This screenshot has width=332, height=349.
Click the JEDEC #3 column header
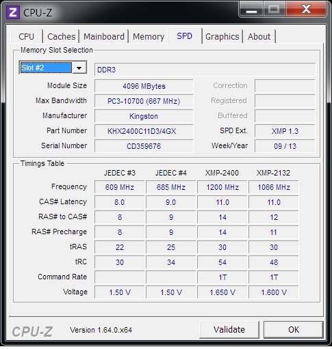[x=120, y=173]
